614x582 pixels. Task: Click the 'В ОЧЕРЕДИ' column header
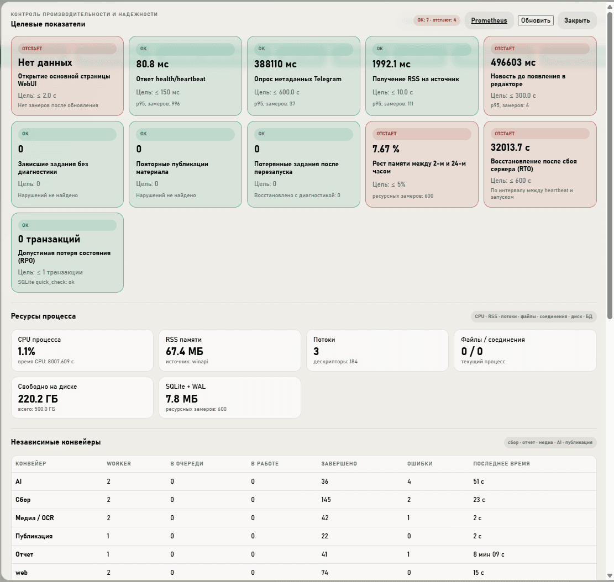coord(187,463)
